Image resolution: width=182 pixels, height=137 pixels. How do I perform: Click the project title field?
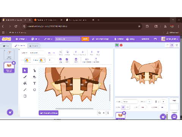pos(67,39)
